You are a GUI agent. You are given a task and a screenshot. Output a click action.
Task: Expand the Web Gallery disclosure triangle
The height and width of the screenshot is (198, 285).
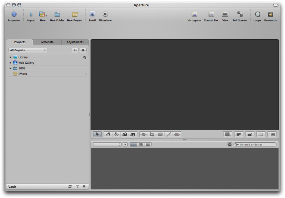[x=10, y=63]
